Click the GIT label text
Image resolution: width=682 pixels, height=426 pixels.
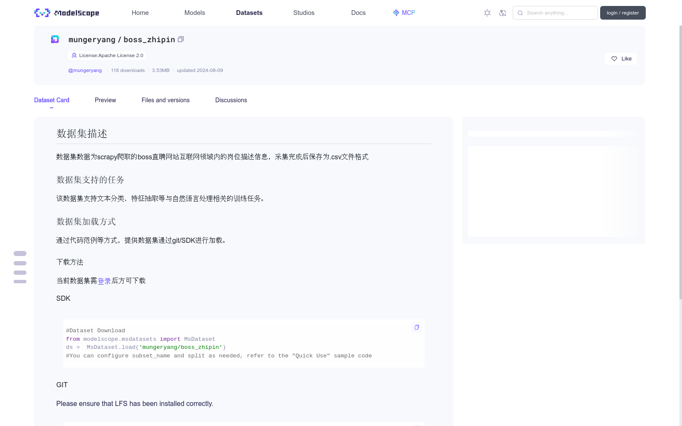(x=62, y=385)
